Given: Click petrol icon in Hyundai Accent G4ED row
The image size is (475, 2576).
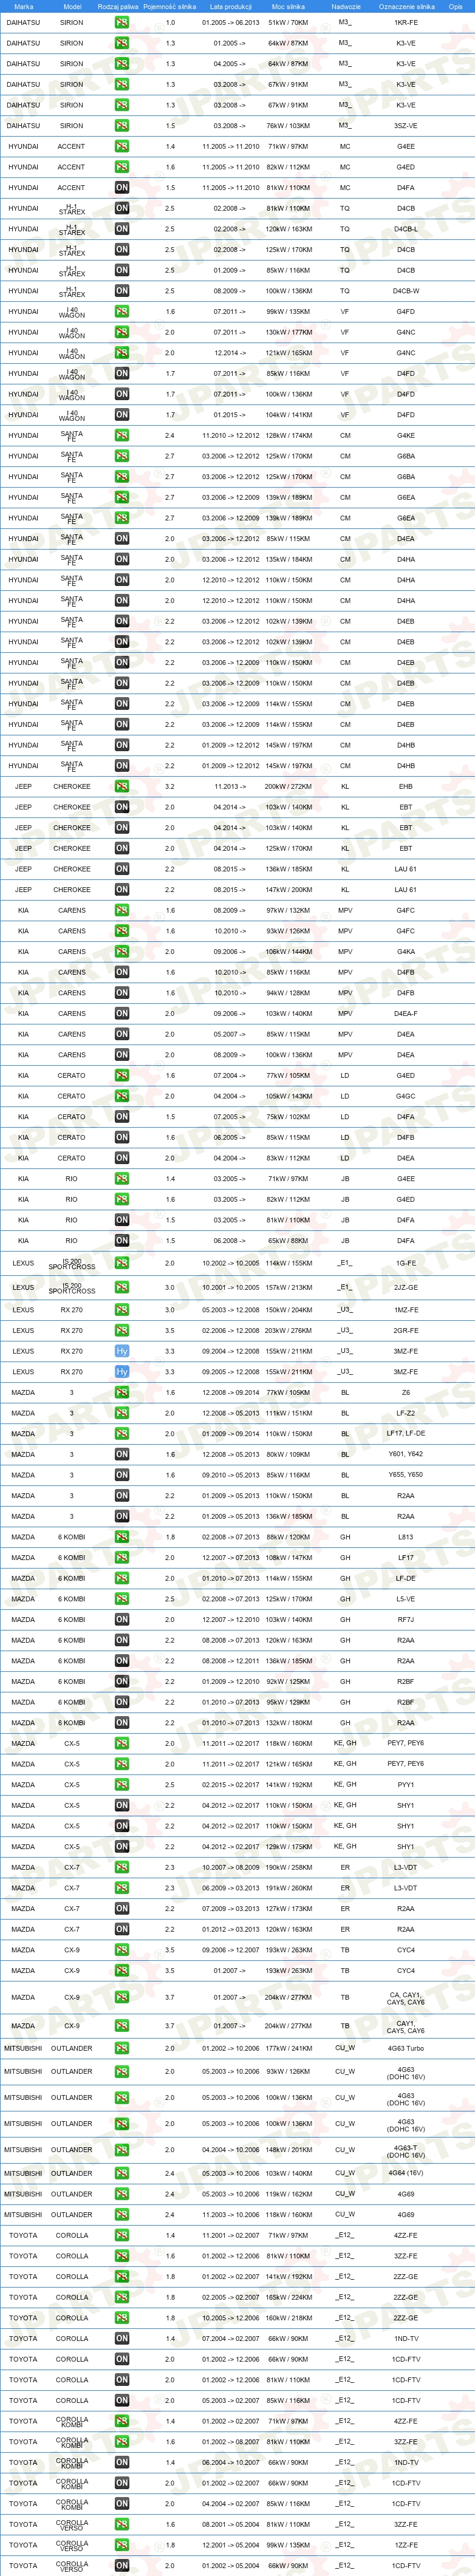Looking at the screenshot, I should point(121,167).
